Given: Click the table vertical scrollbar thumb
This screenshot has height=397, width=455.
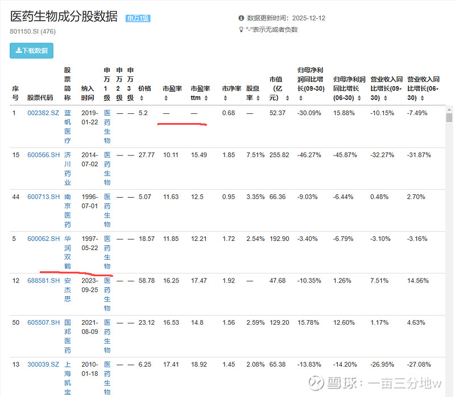Looking at the screenshot, I should (449, 118).
